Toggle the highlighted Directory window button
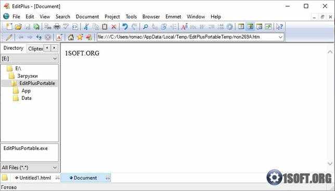 point(250,27)
